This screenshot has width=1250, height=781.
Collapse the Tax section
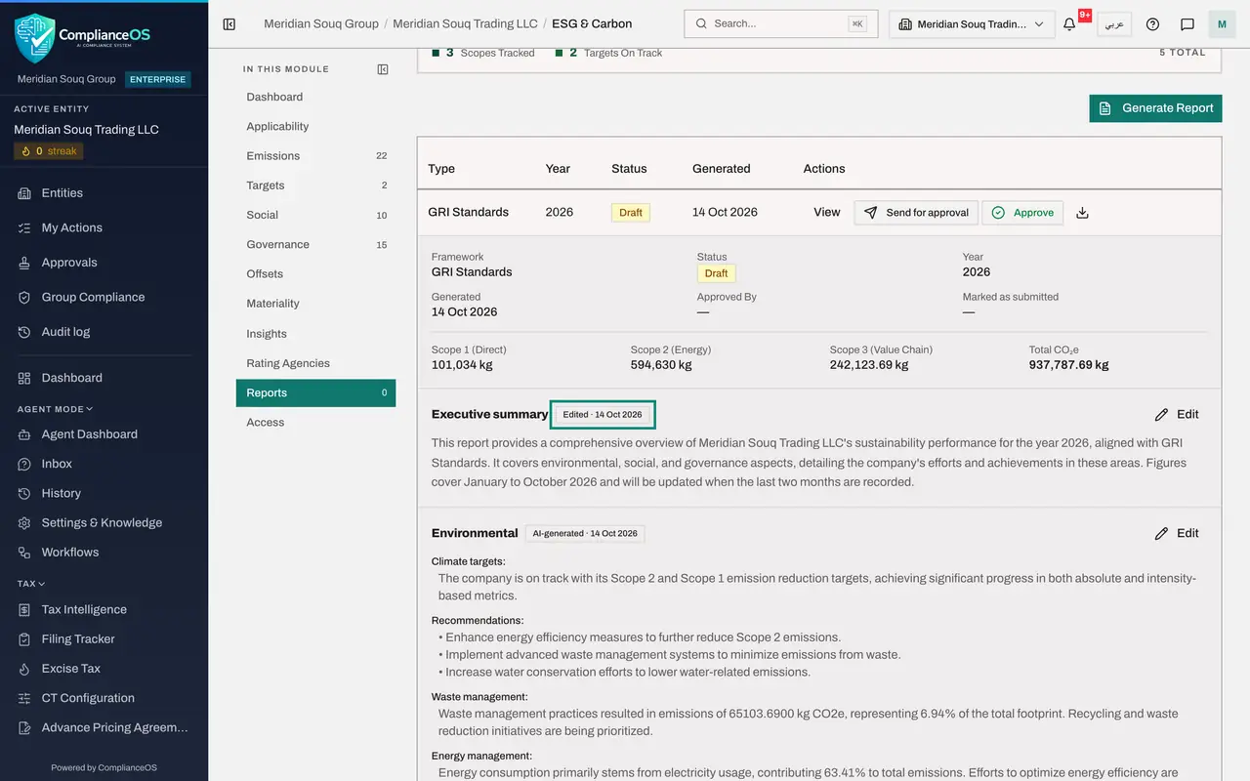point(31,584)
